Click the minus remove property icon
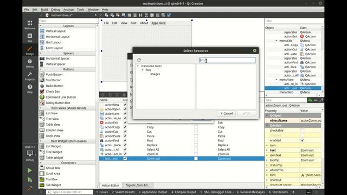The width and height of the screenshot is (347, 195). pyautogui.click(x=316, y=100)
